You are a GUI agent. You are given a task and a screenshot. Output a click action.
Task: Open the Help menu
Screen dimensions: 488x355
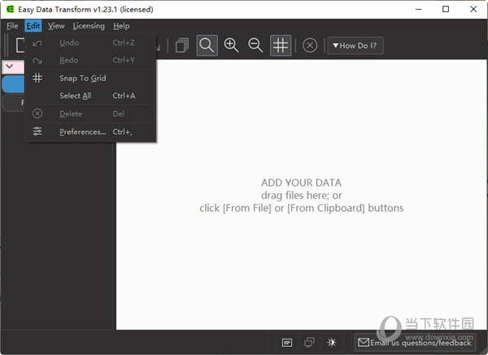[x=121, y=26]
